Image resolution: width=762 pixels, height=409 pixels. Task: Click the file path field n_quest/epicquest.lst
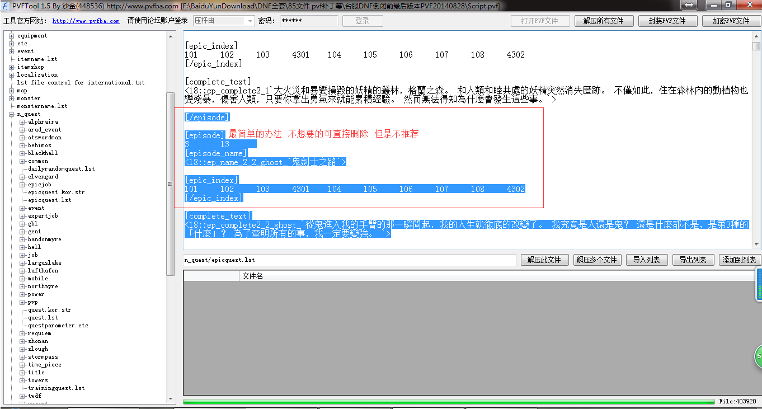click(349, 260)
